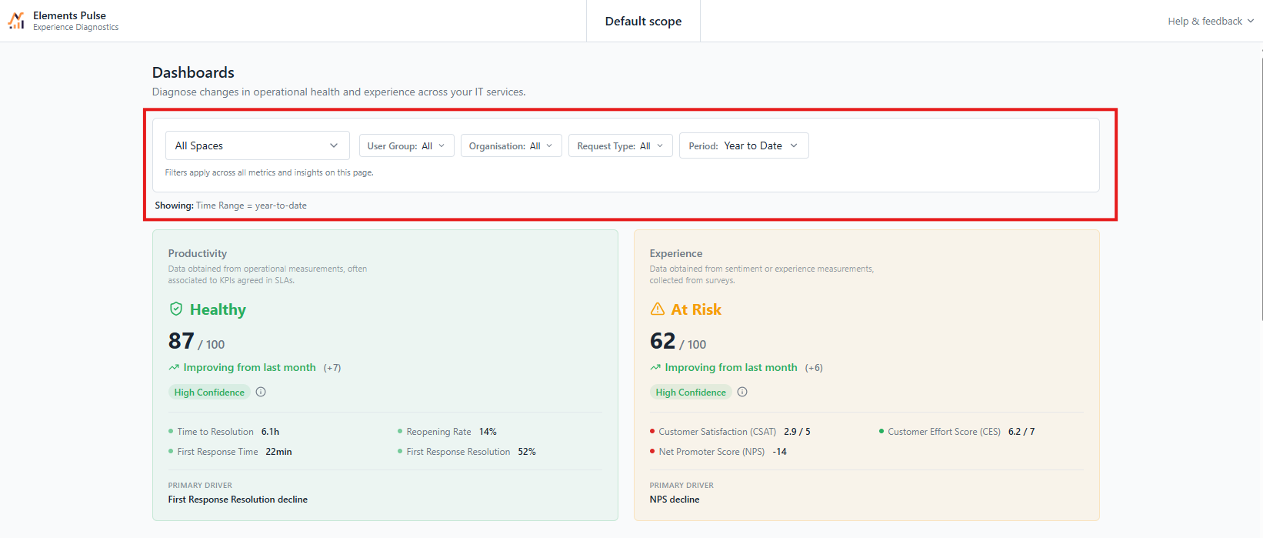1263x538 pixels.
Task: Click the First Response Time metric
Action: tap(230, 452)
